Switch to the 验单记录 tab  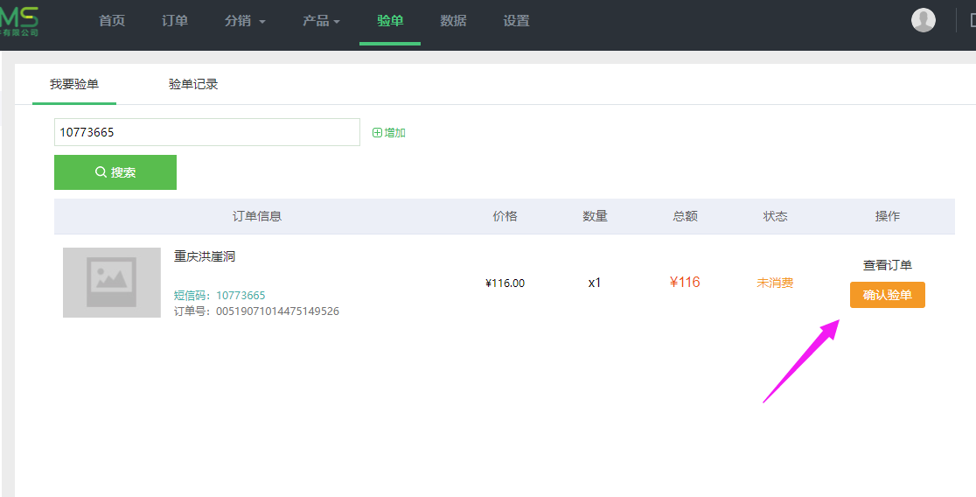tap(193, 85)
